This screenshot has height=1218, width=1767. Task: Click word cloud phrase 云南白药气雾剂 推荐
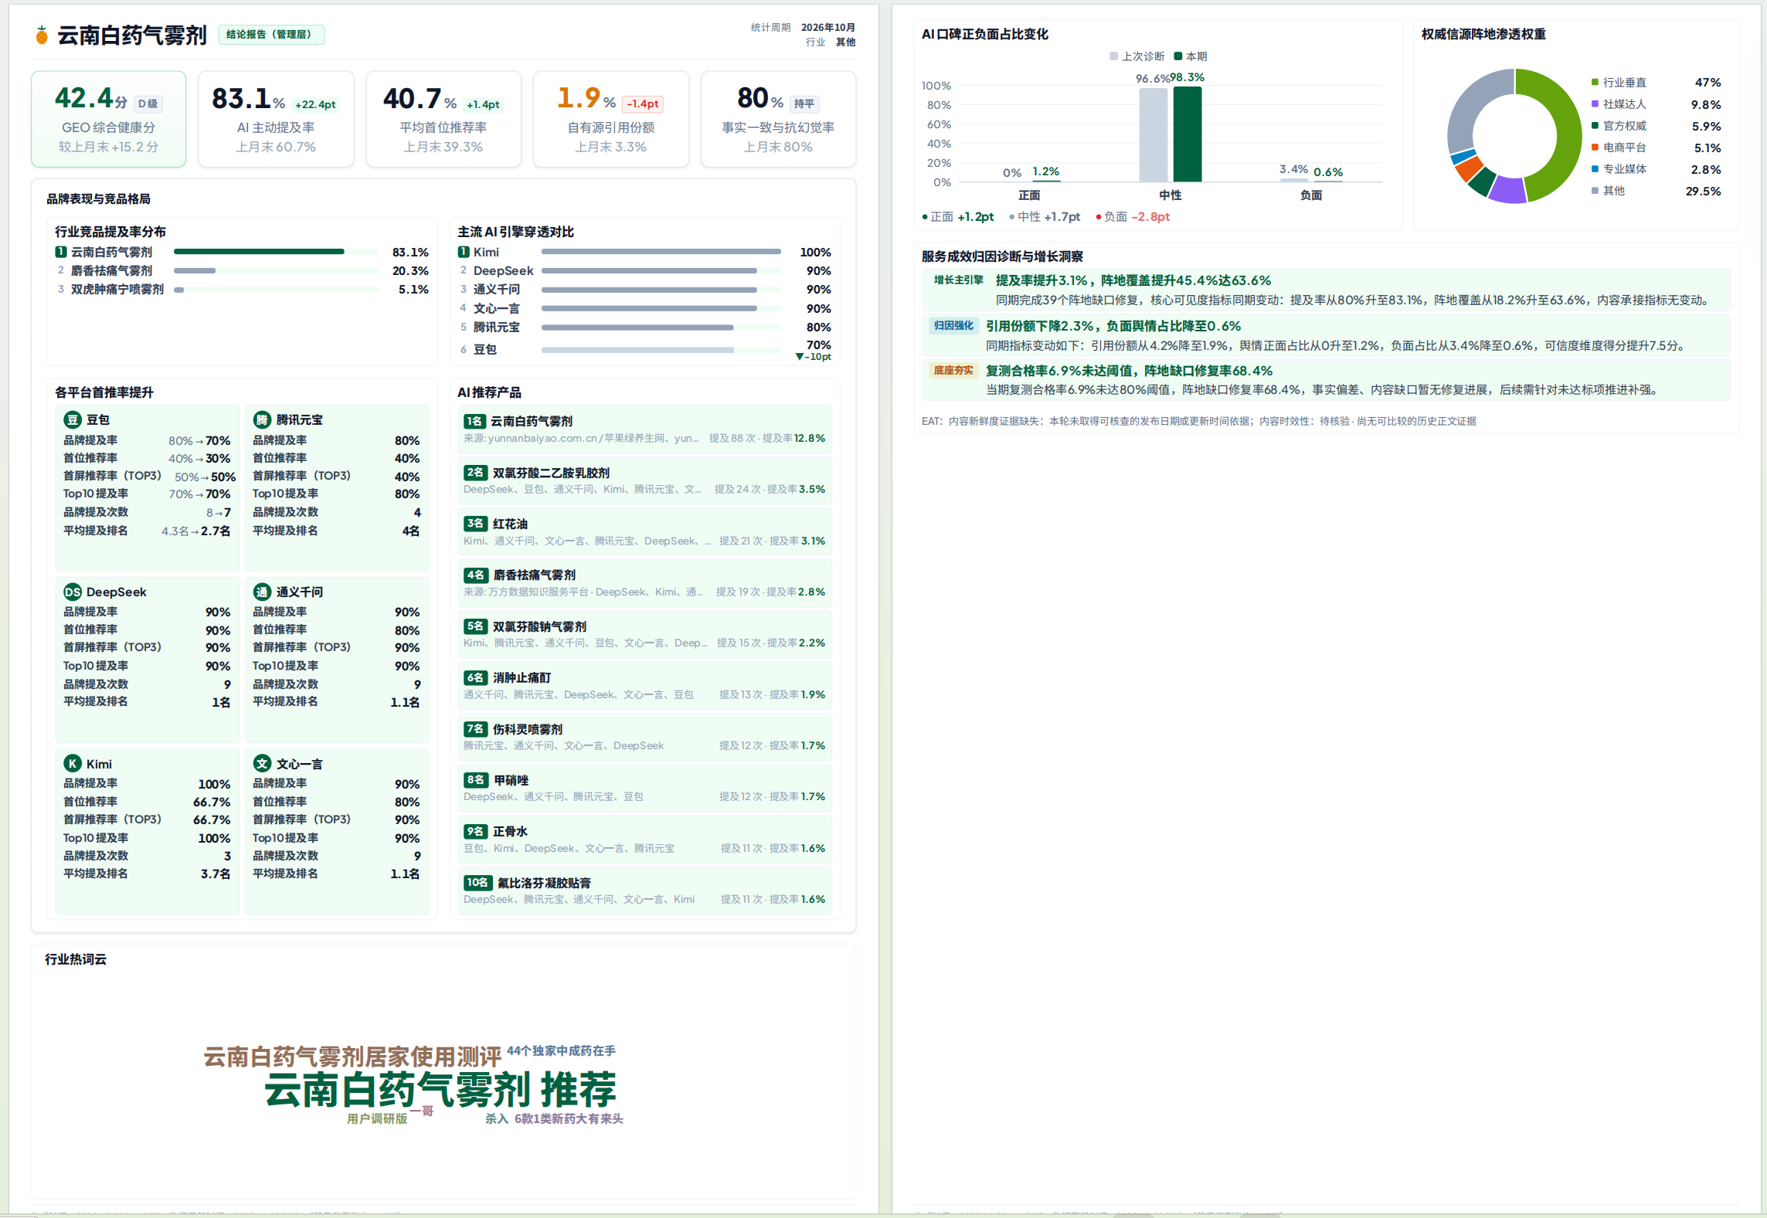coord(440,1090)
